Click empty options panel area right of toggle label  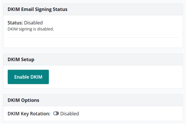tap(130, 113)
